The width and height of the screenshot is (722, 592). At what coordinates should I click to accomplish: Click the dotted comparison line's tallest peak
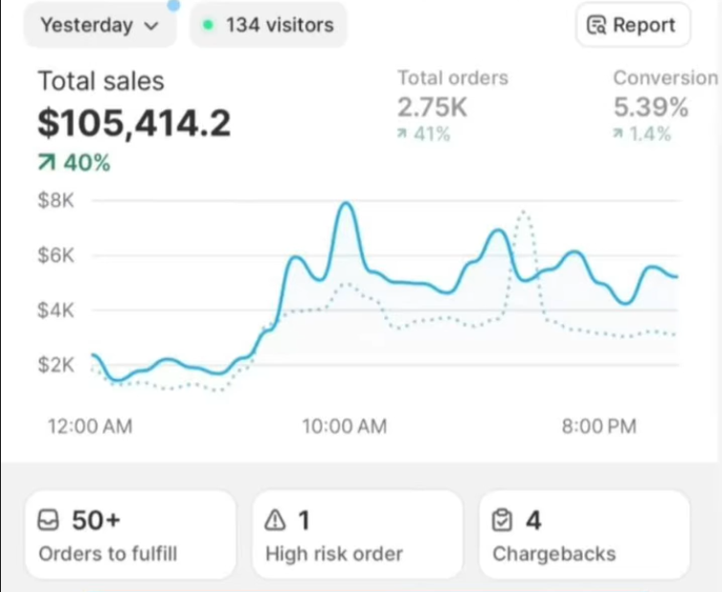point(523,212)
